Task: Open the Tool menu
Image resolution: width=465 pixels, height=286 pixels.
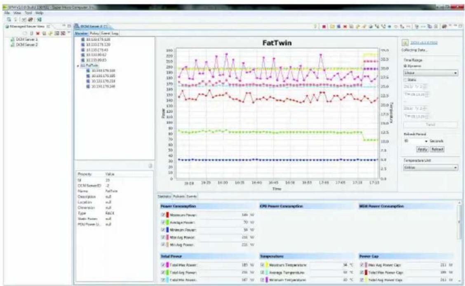Action: (x=28, y=13)
